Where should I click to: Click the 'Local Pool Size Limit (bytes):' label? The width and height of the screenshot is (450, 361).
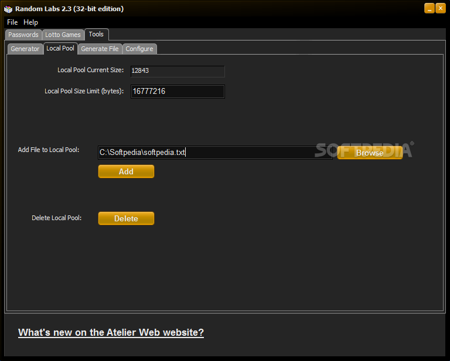[84, 91]
